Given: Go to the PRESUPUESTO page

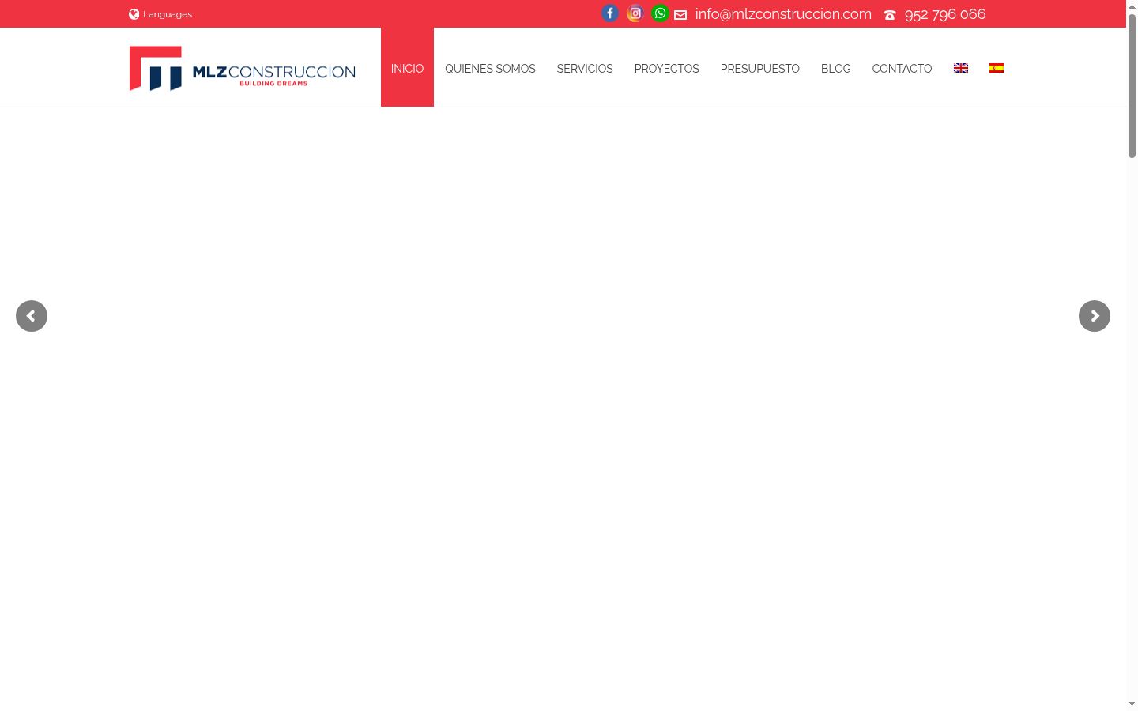Looking at the screenshot, I should [x=760, y=69].
